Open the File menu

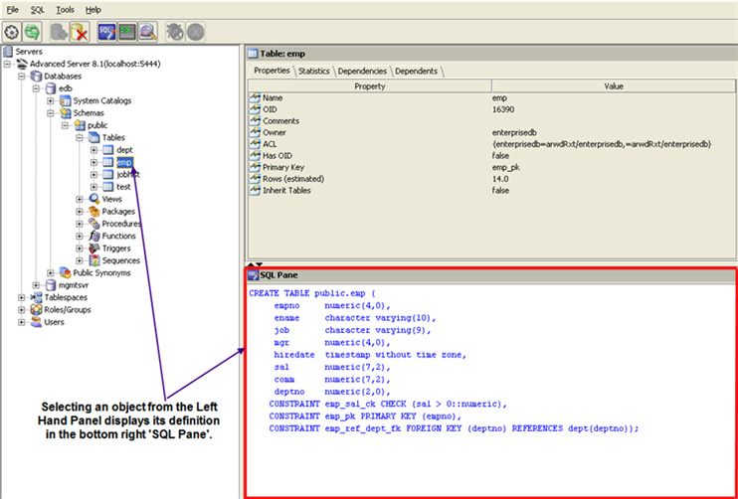13,9
